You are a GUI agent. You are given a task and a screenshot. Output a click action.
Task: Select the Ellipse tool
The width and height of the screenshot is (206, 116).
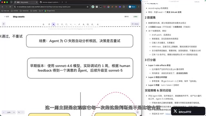(66, 24)
